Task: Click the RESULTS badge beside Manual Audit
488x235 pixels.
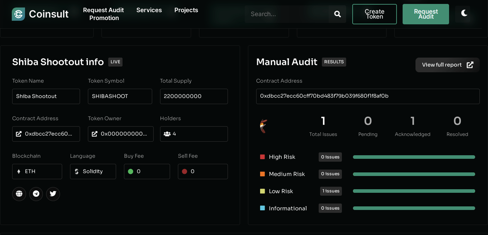Action: point(334,62)
